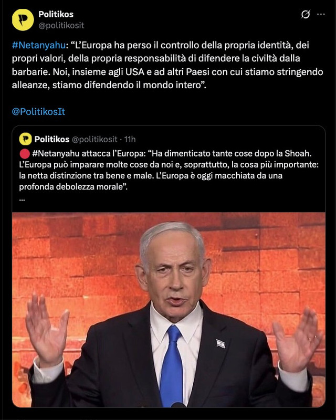Click the Israeli flag lapel pin in photo
The height and width of the screenshot is (420, 336).
pos(220,343)
